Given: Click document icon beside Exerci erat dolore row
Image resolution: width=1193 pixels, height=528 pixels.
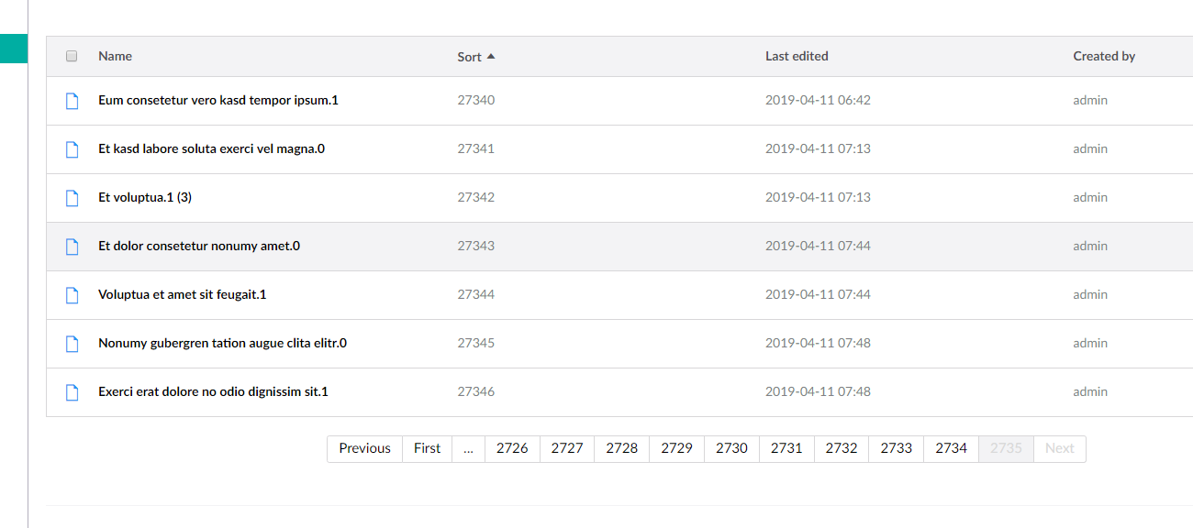Looking at the screenshot, I should (x=72, y=392).
